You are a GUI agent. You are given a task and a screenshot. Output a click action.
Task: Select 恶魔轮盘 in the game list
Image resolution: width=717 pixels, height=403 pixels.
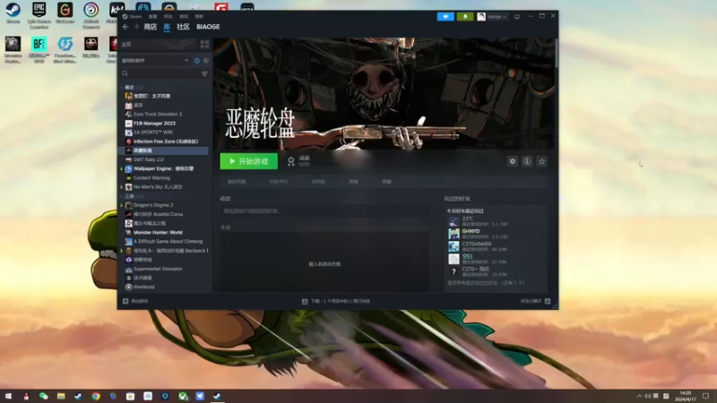tap(163, 150)
